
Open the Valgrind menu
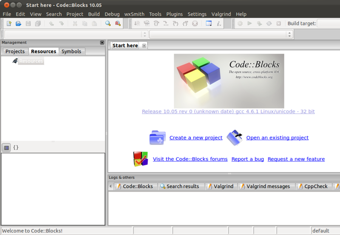tap(221, 14)
